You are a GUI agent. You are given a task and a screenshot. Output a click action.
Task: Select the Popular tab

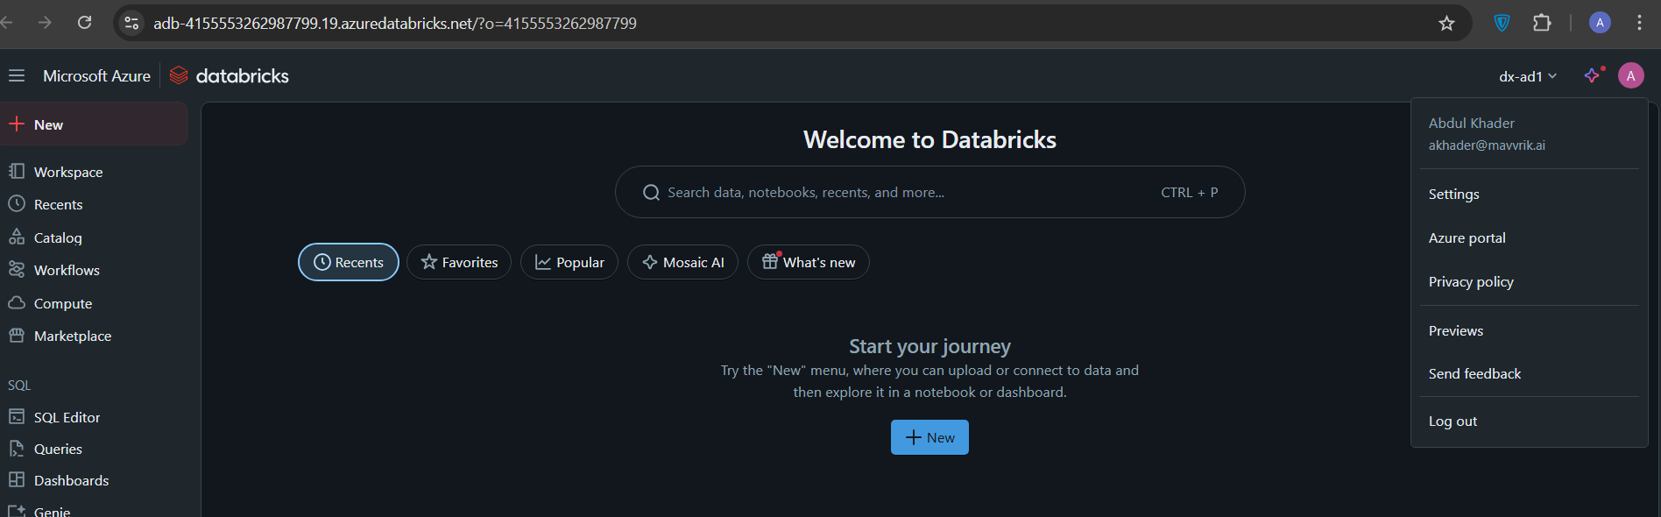click(569, 262)
